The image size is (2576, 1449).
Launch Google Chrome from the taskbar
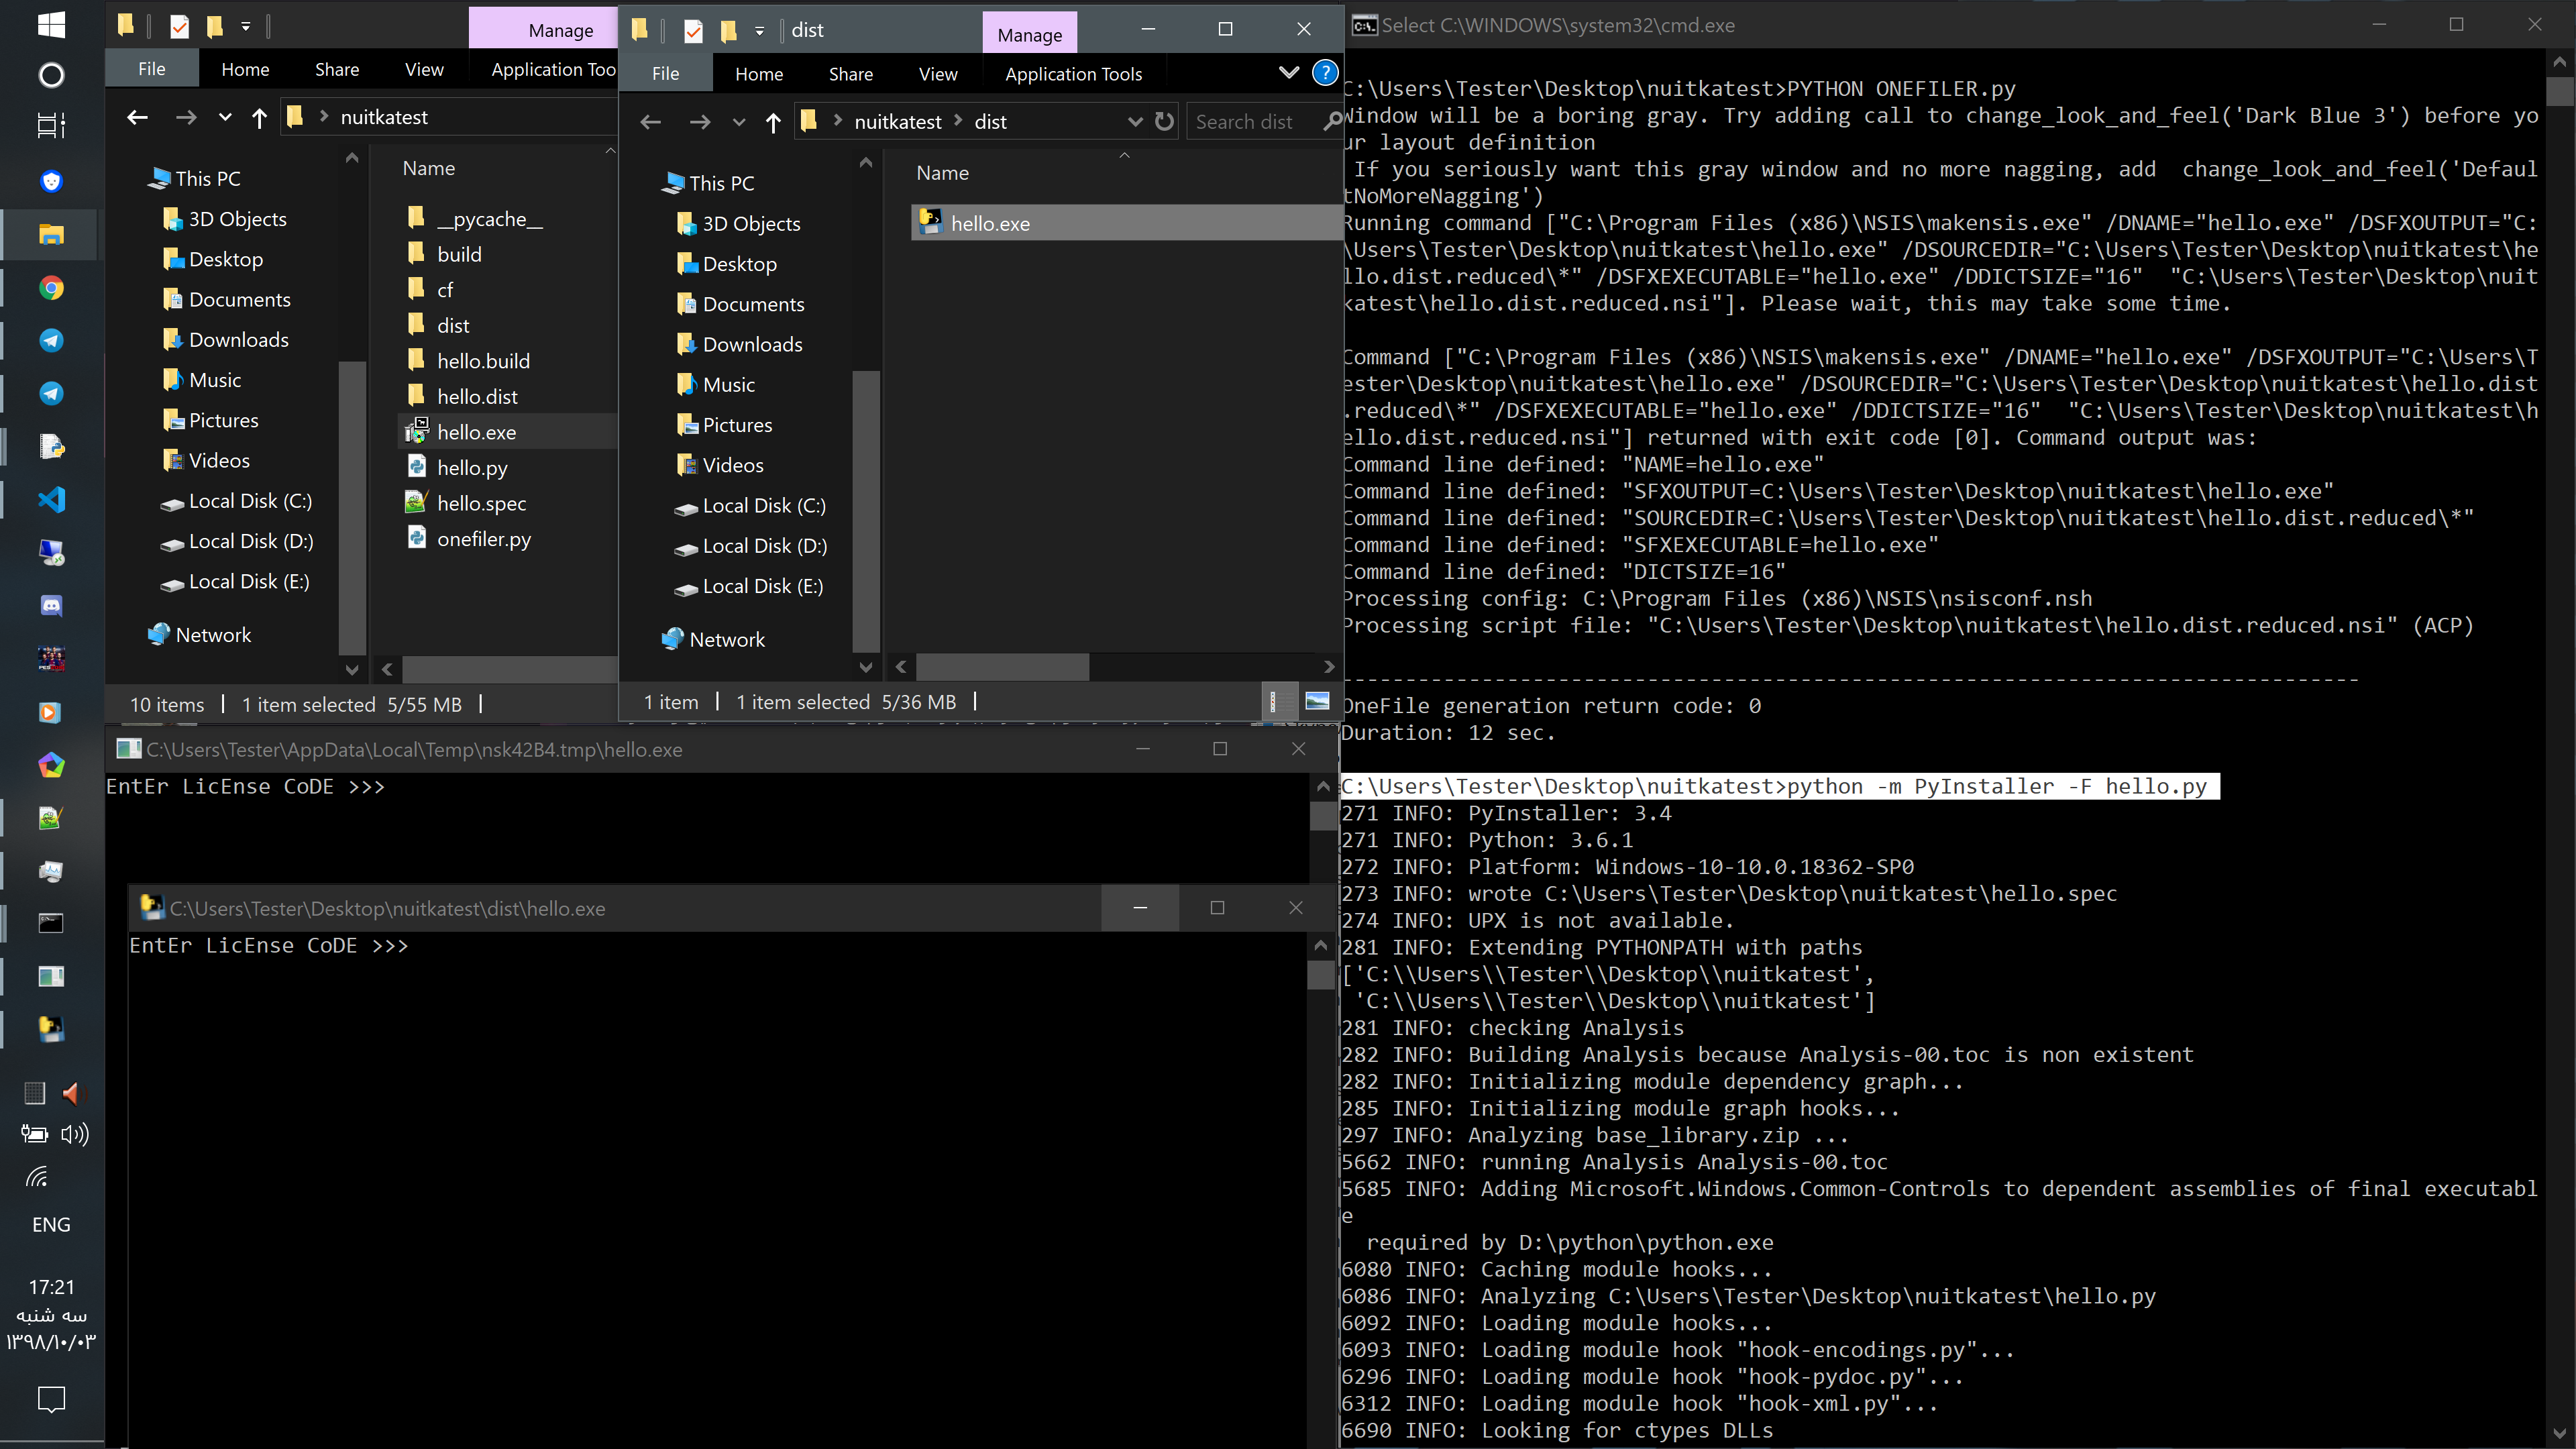51,287
